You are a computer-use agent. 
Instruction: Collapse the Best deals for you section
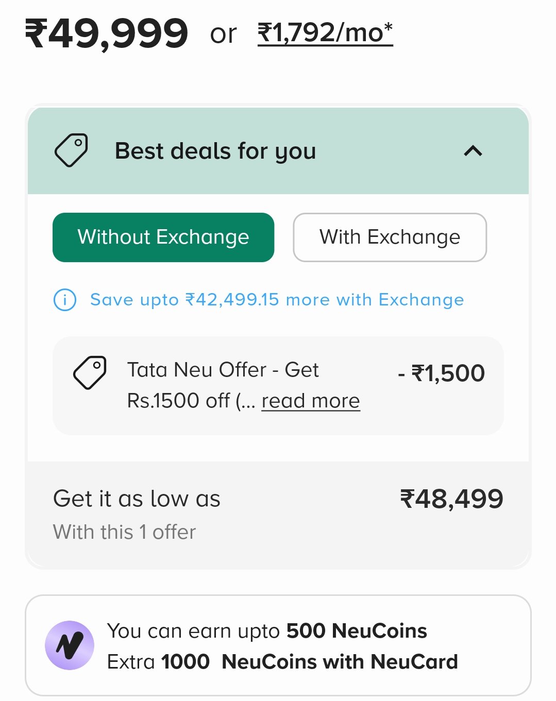click(x=473, y=151)
